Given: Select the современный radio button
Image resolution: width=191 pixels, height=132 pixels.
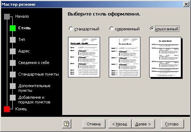Looking at the screenshot, I should [111, 29].
